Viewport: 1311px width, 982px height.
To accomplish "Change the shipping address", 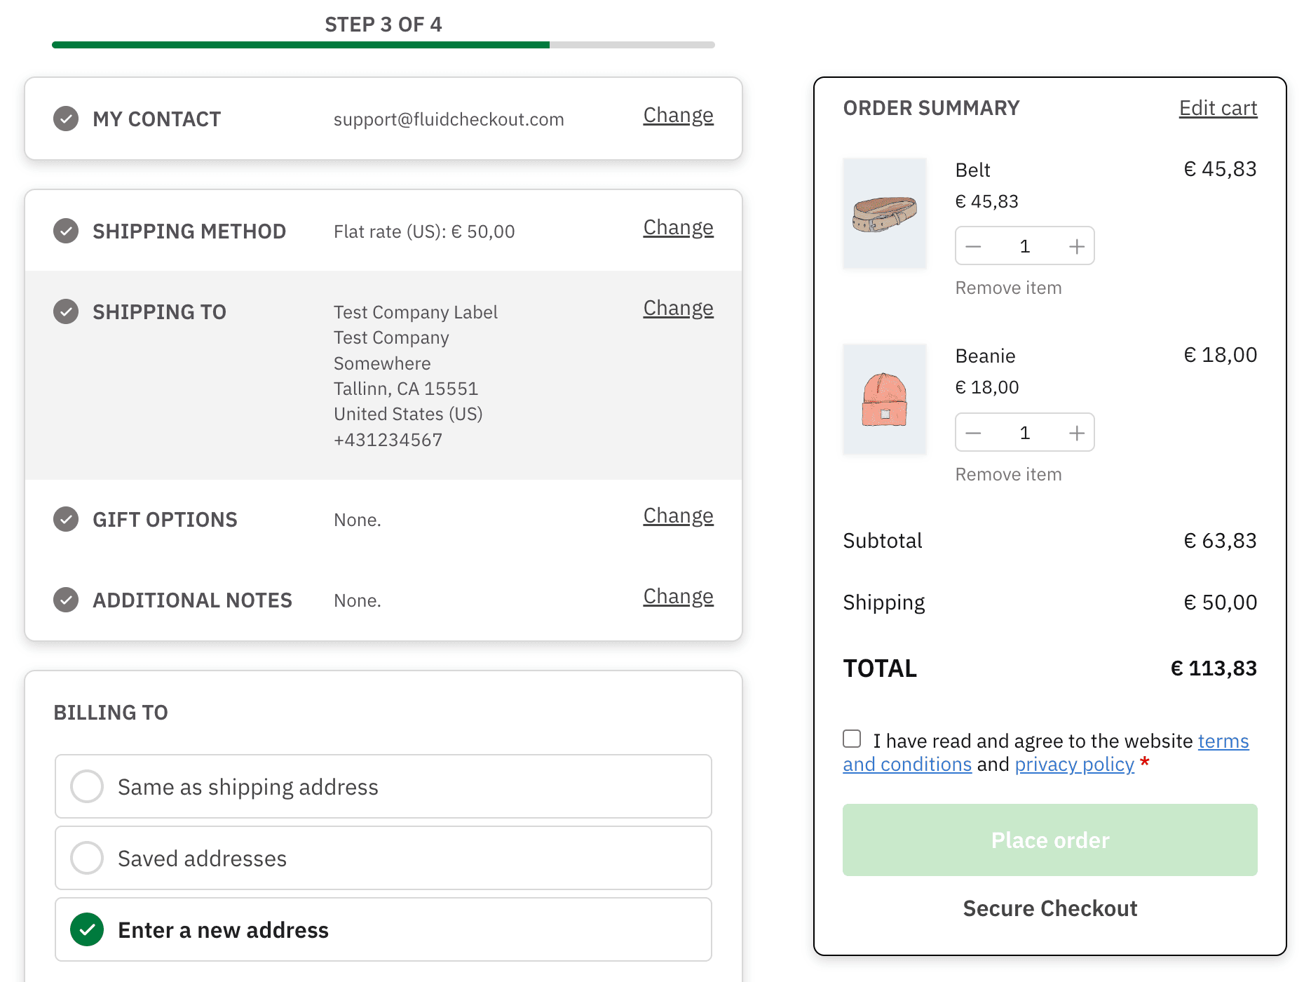I will click(677, 308).
